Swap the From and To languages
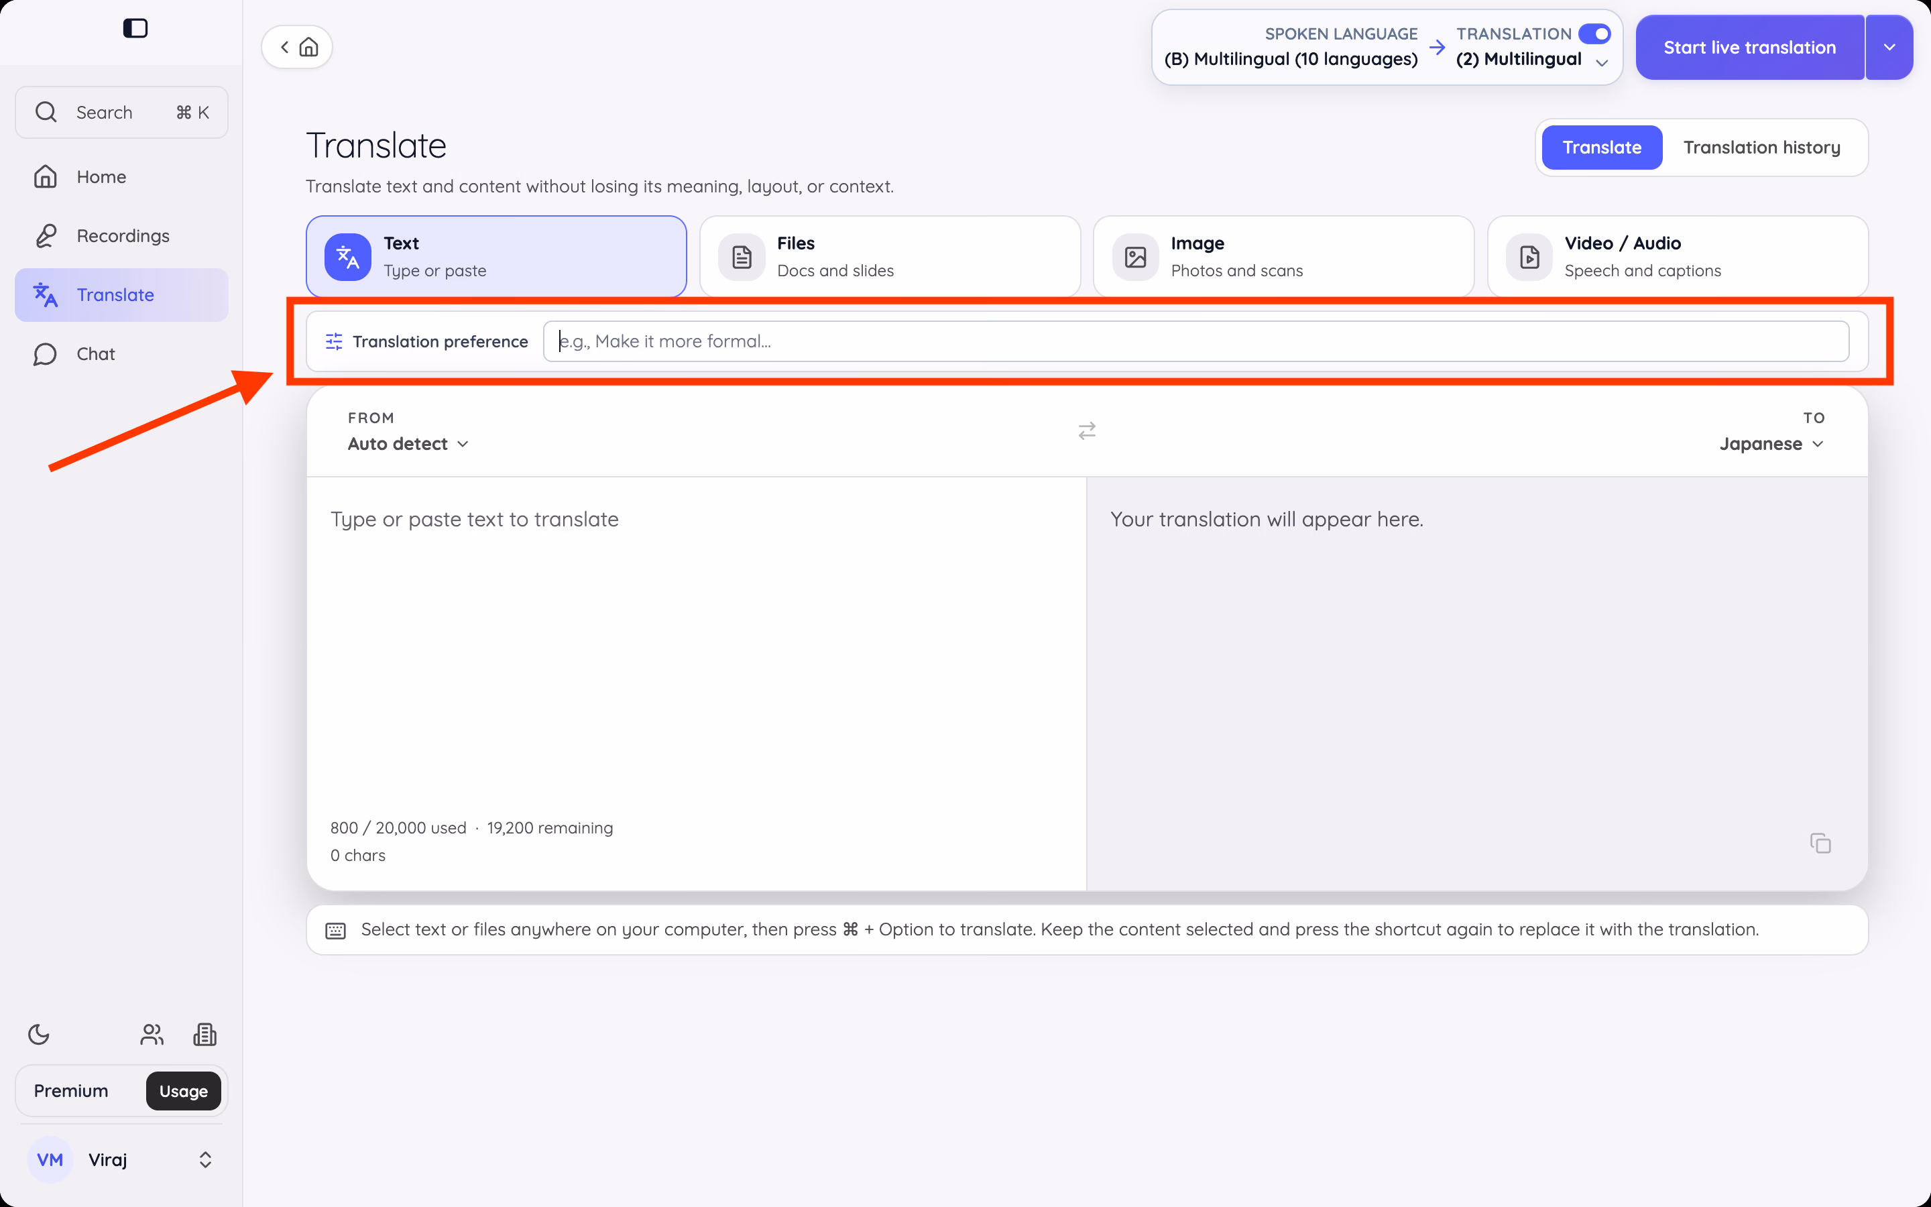 click(1087, 431)
